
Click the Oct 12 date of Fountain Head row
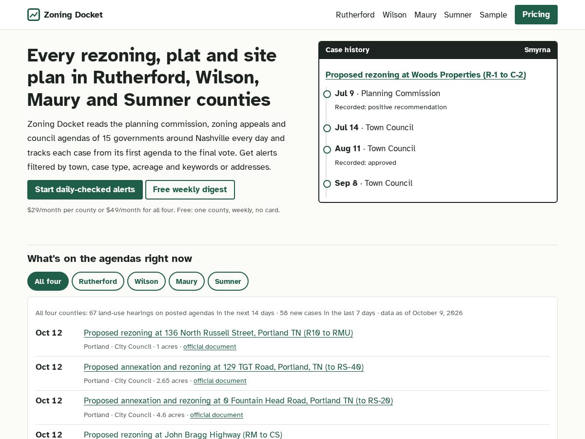click(x=49, y=400)
